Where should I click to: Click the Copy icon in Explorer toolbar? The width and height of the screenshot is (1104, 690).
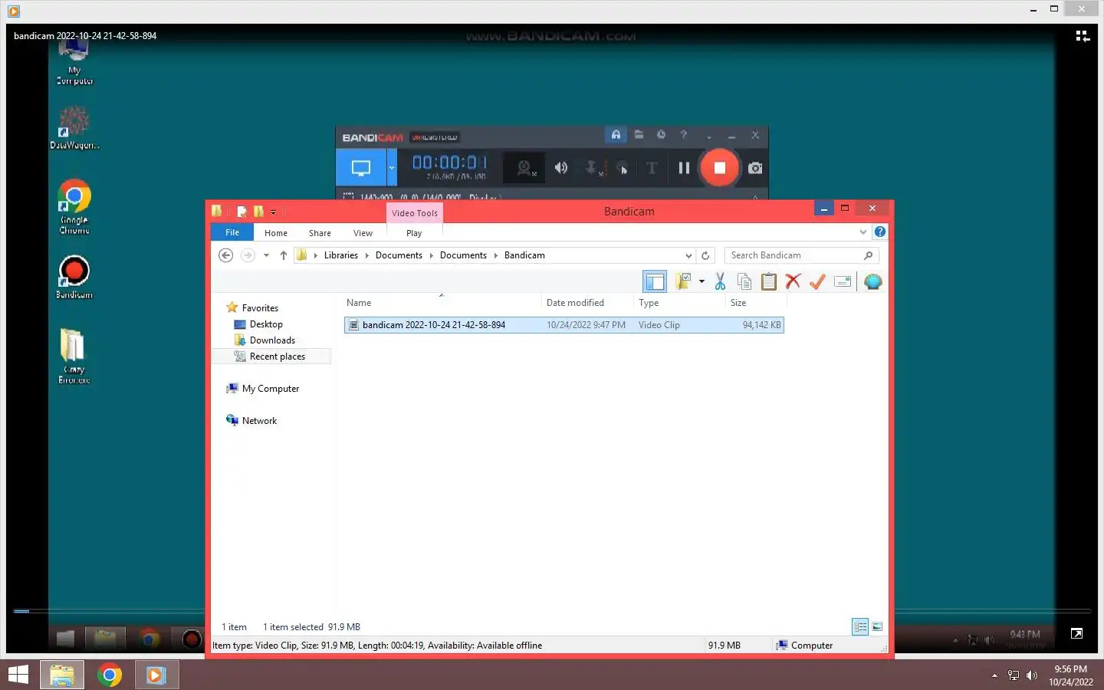(744, 281)
